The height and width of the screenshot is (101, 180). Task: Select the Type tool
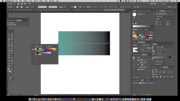pyautogui.click(x=9, y=41)
